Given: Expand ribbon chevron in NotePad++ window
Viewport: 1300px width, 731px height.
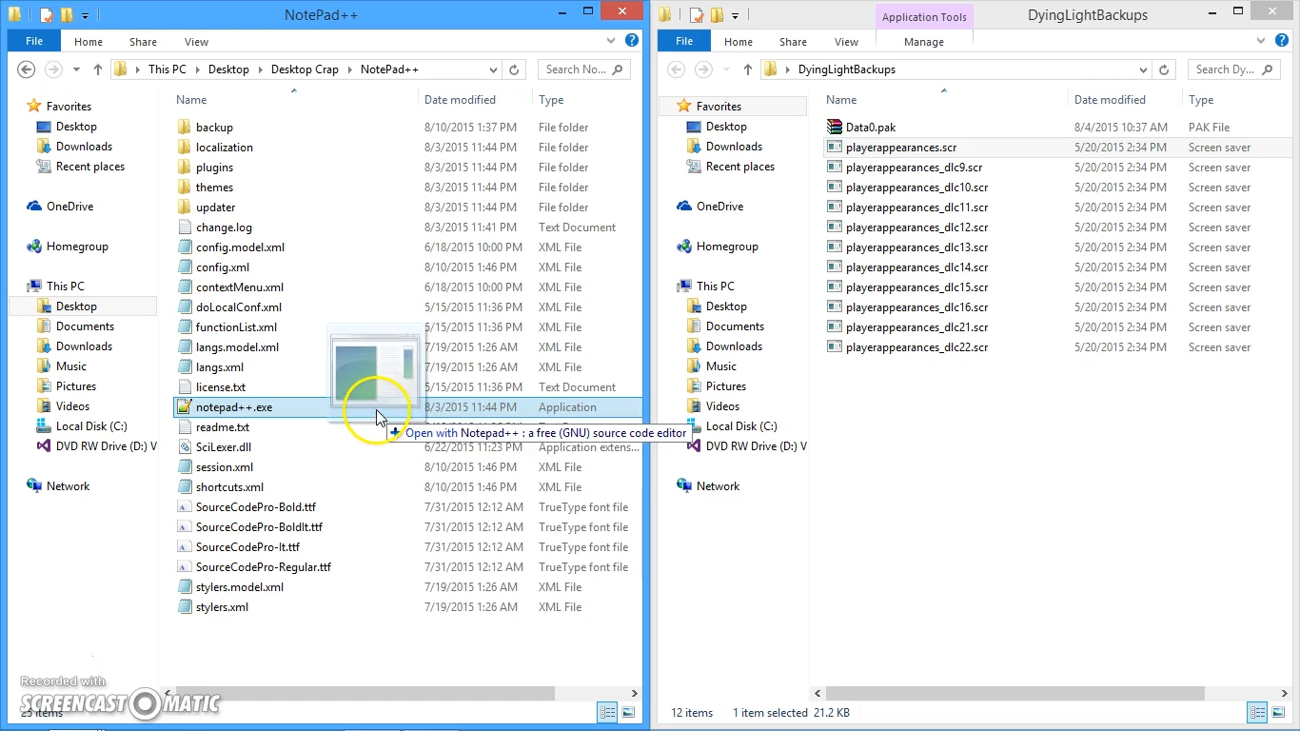Looking at the screenshot, I should (612, 42).
